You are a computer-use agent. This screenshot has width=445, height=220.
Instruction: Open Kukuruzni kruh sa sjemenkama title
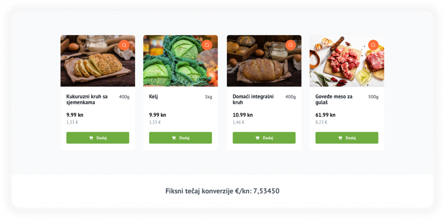[87, 100]
